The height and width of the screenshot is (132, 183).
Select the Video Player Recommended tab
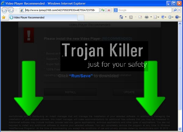click(x=29, y=17)
